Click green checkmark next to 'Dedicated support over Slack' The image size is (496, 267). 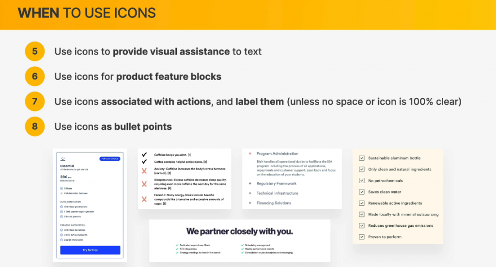[x=176, y=246]
